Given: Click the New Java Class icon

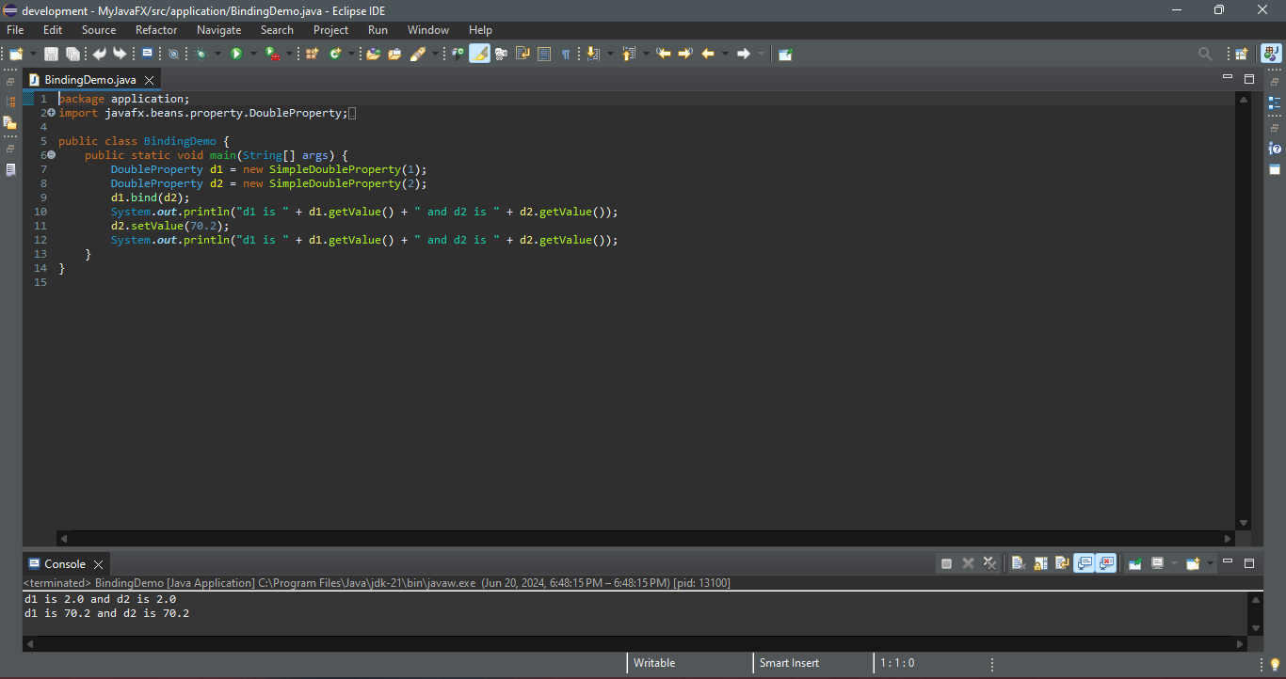Looking at the screenshot, I should coord(335,55).
